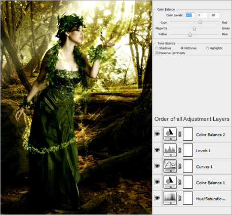
Task: Toggle visibility of the Curves 1 layer
Action: pyautogui.click(x=157, y=166)
